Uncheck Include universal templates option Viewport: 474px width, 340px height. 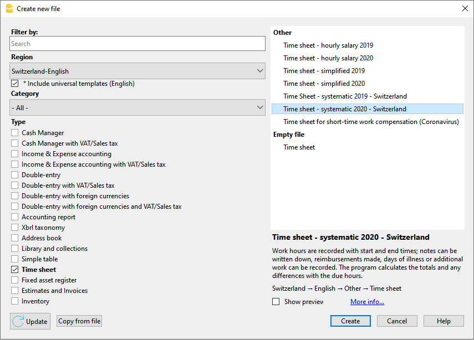click(15, 84)
